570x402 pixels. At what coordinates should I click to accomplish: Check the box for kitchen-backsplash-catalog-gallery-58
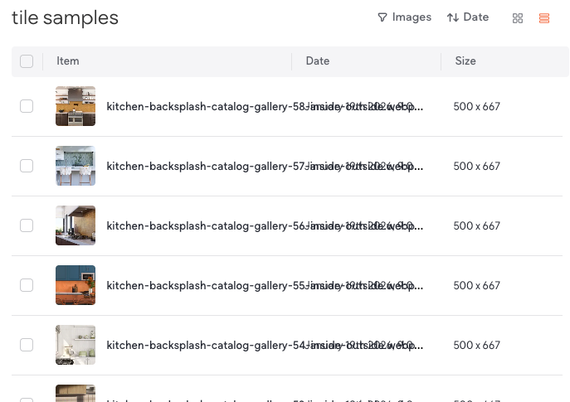point(27,106)
